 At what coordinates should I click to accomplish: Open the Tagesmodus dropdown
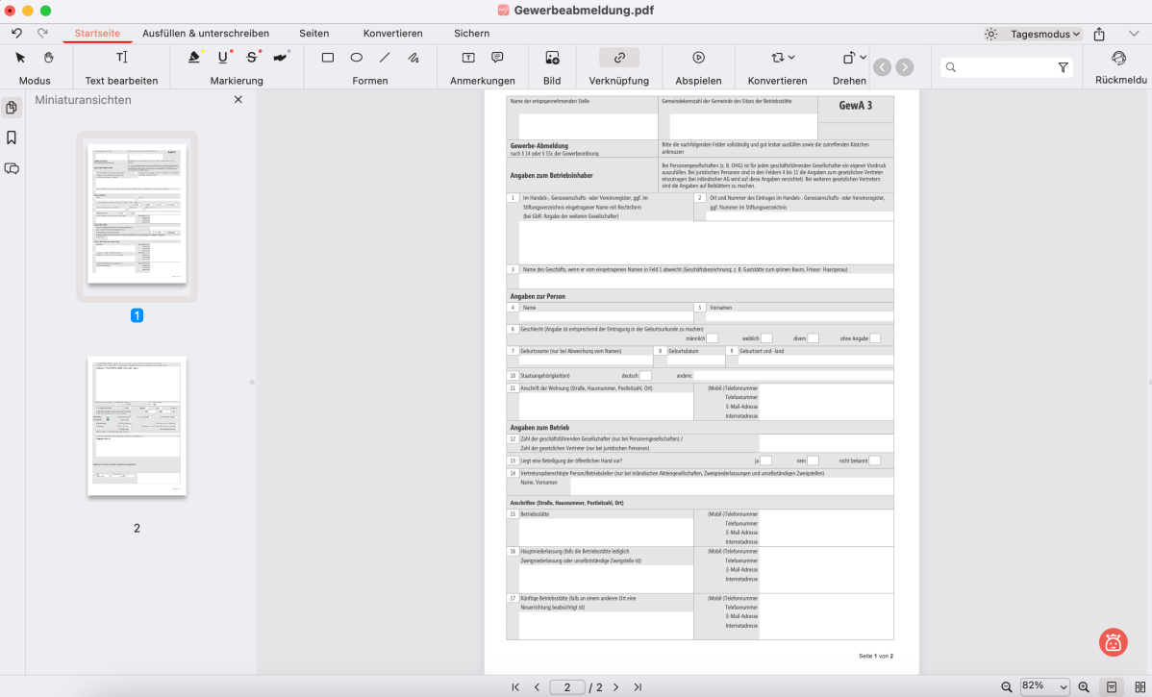click(1045, 34)
